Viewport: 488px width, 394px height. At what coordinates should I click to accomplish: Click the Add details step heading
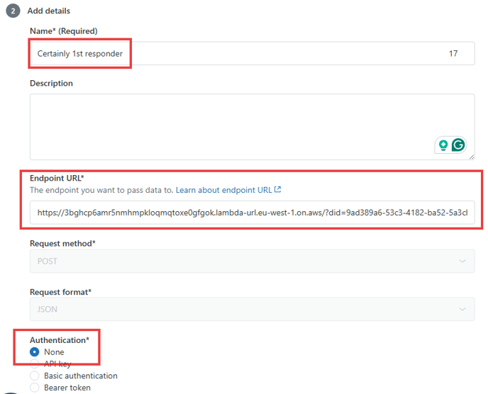pos(48,11)
